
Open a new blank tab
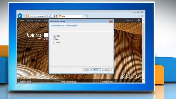point(86,16)
